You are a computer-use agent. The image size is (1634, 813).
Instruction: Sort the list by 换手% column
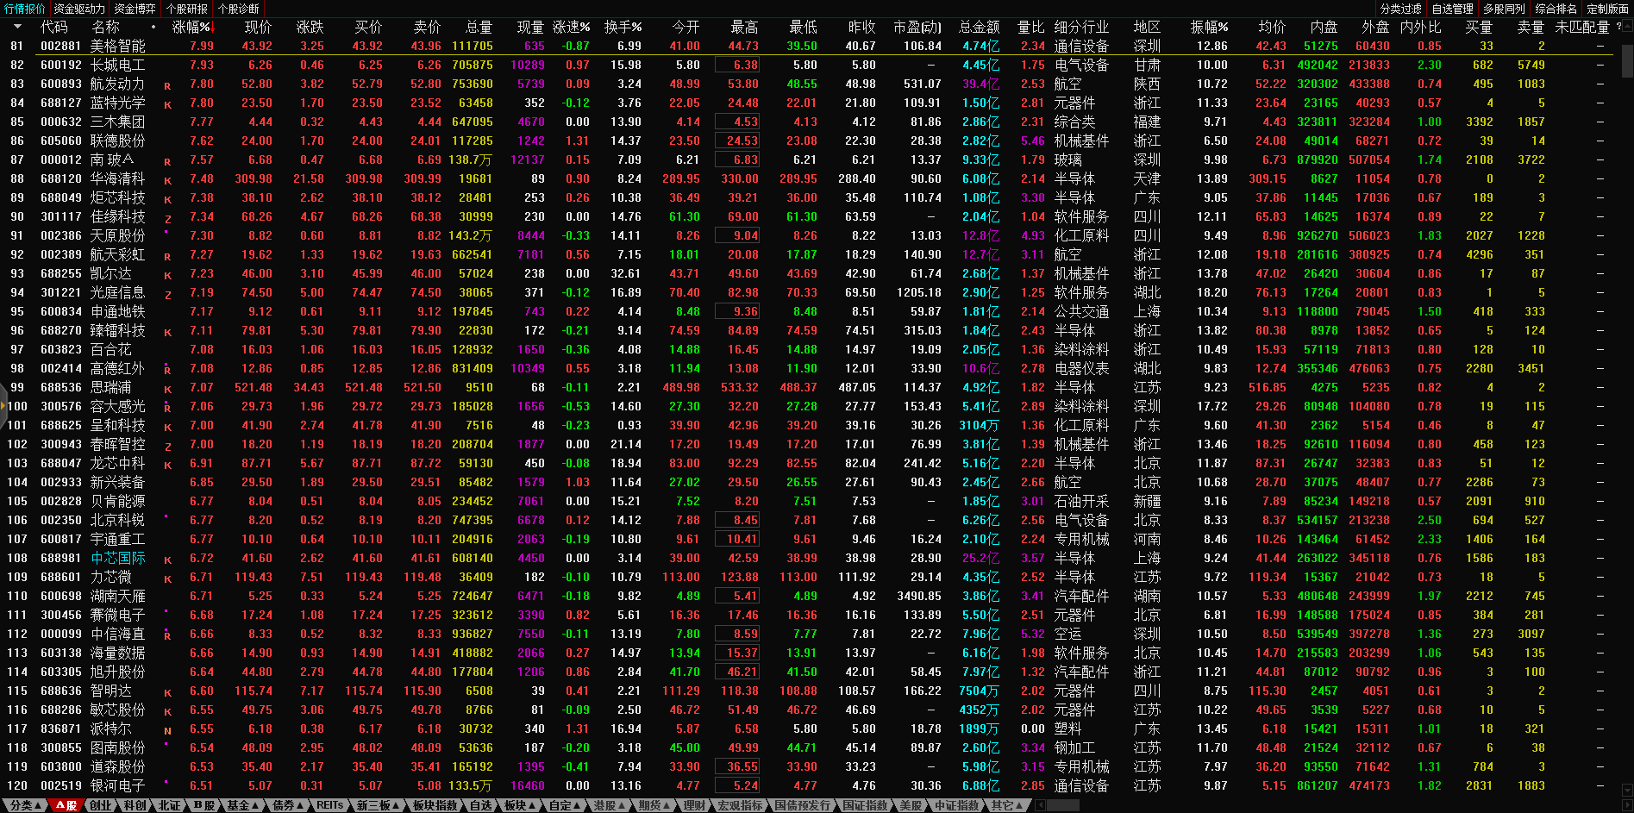622,27
